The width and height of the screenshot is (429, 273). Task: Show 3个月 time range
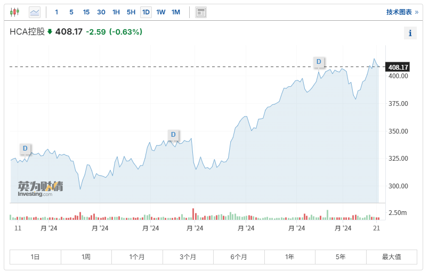[x=188, y=257]
